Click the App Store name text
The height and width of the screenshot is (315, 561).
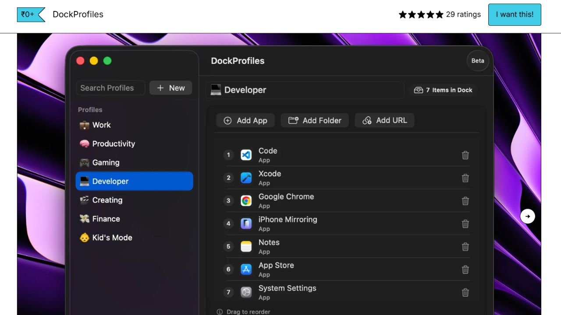(276, 265)
